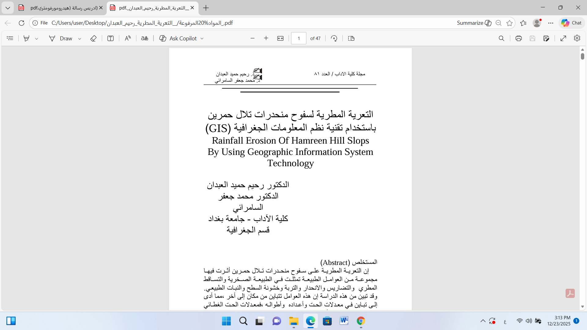Click the file path address bar
The height and width of the screenshot is (330, 587).
[142, 23]
